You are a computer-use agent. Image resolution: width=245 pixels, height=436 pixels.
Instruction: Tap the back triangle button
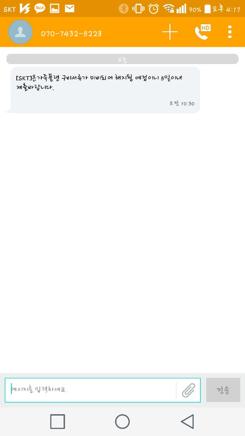click(x=187, y=421)
